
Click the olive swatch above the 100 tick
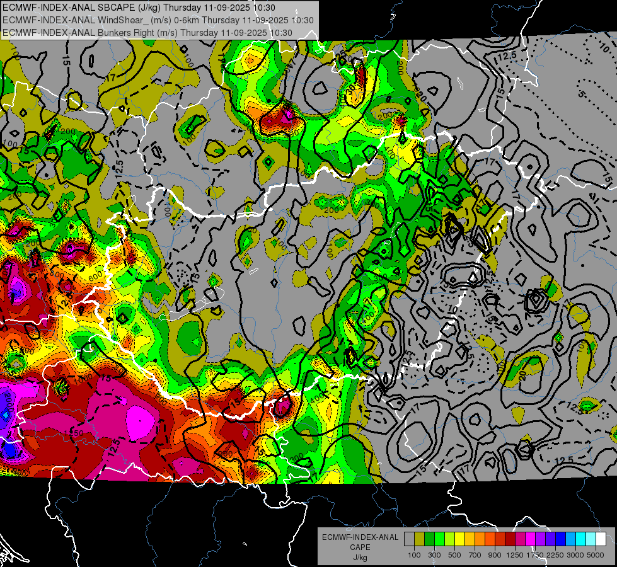click(x=420, y=539)
